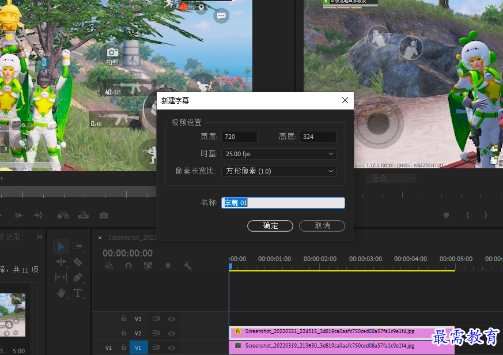Viewport: 503px width, 355px height.
Task: Hide V3 track output eye
Action: click(171, 319)
